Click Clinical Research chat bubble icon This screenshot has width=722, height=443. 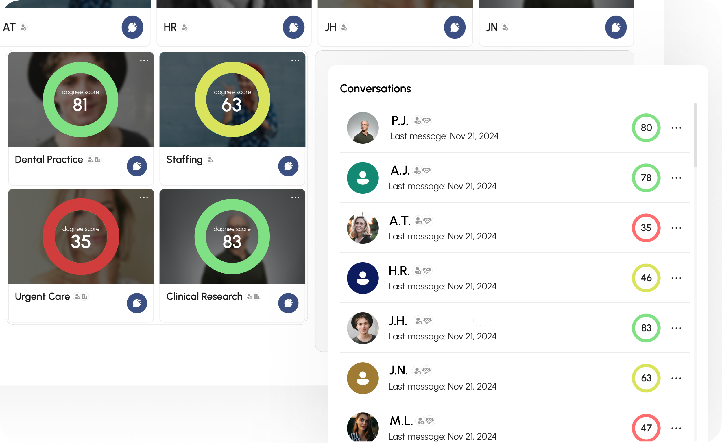click(x=288, y=303)
